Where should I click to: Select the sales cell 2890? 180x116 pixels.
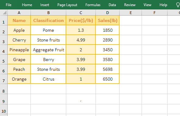point(108,40)
